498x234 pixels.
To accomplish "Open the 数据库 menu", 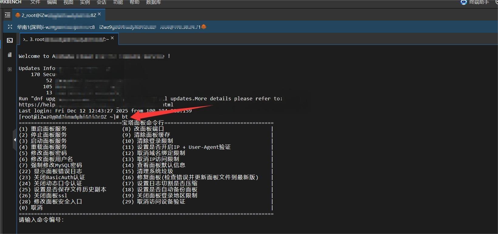I will 154,2.
